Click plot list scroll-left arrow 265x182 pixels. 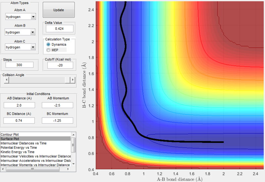(3, 169)
